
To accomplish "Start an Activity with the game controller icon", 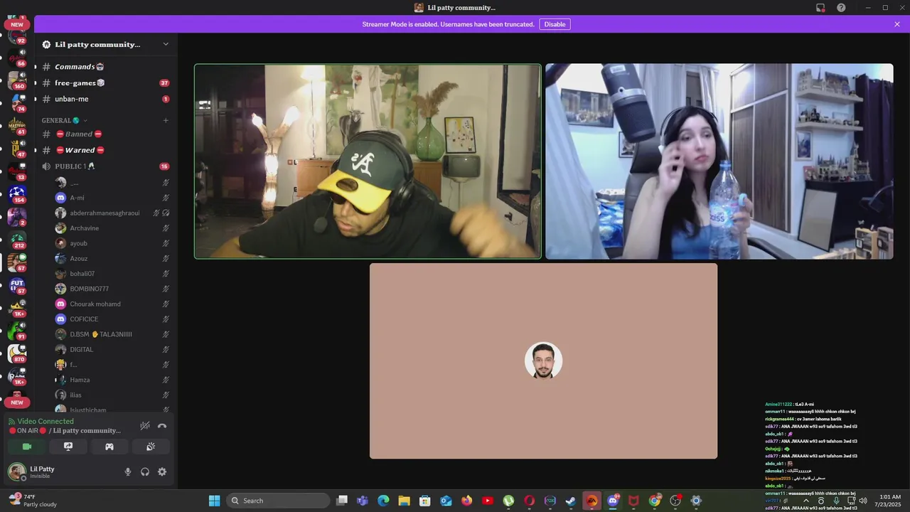I will click(109, 447).
